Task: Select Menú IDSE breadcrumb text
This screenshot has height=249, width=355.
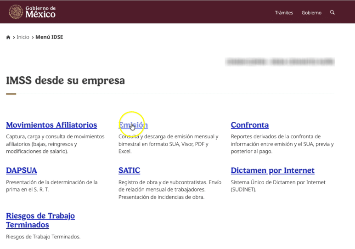Action: coord(49,37)
